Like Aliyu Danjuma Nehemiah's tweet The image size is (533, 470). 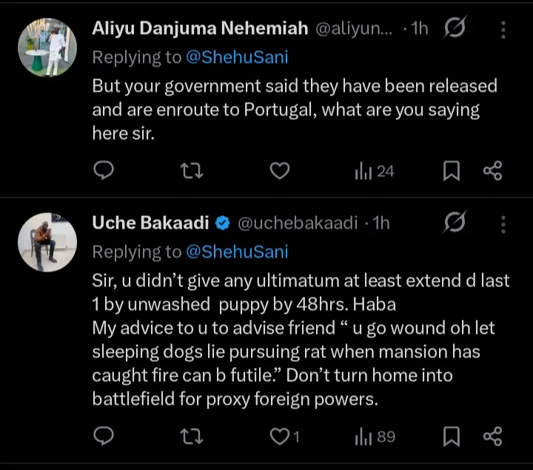point(279,171)
